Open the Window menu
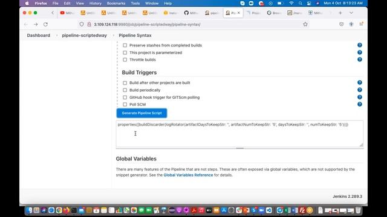Screen dimensions: 387x217 coord(152,3)
